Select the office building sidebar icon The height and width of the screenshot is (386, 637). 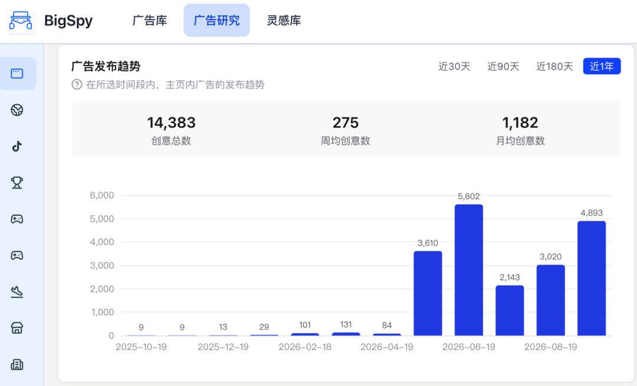pos(17,364)
